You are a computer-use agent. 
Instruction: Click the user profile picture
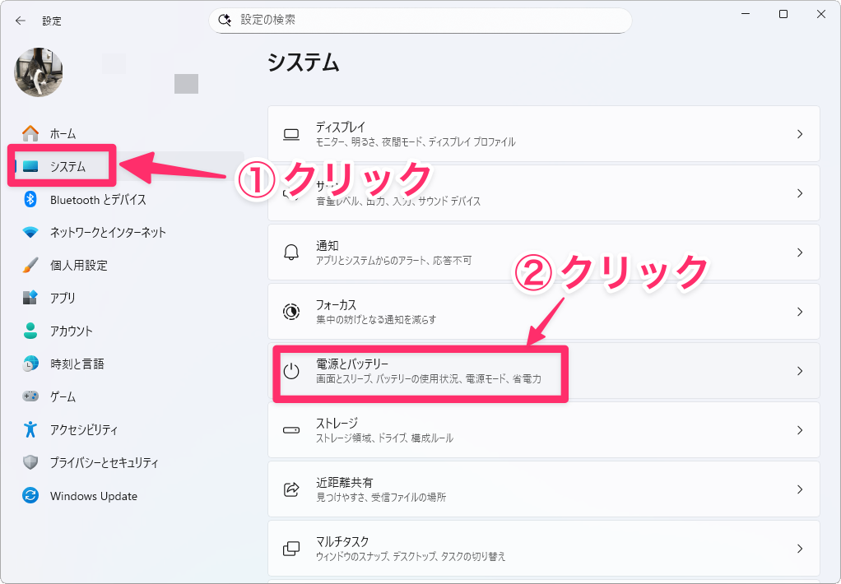(39, 72)
